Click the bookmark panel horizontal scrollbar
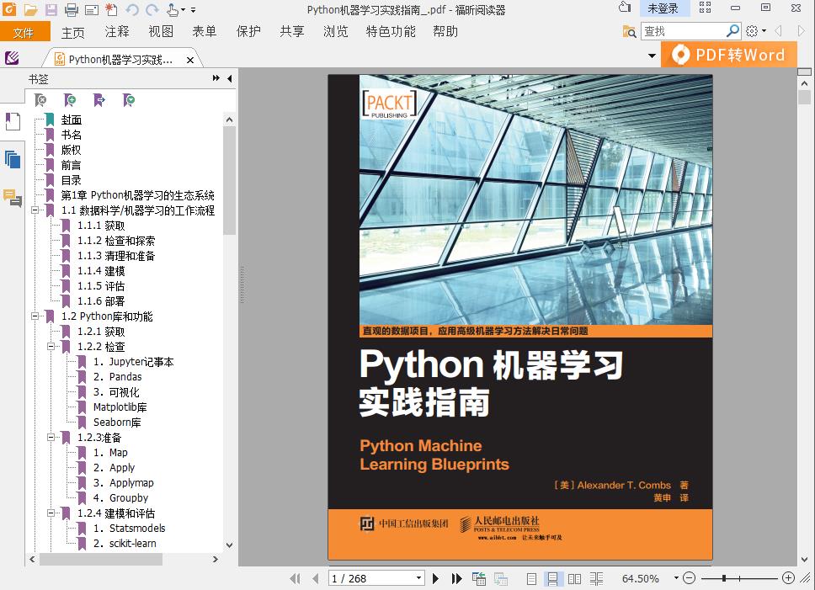 pyautogui.click(x=101, y=560)
